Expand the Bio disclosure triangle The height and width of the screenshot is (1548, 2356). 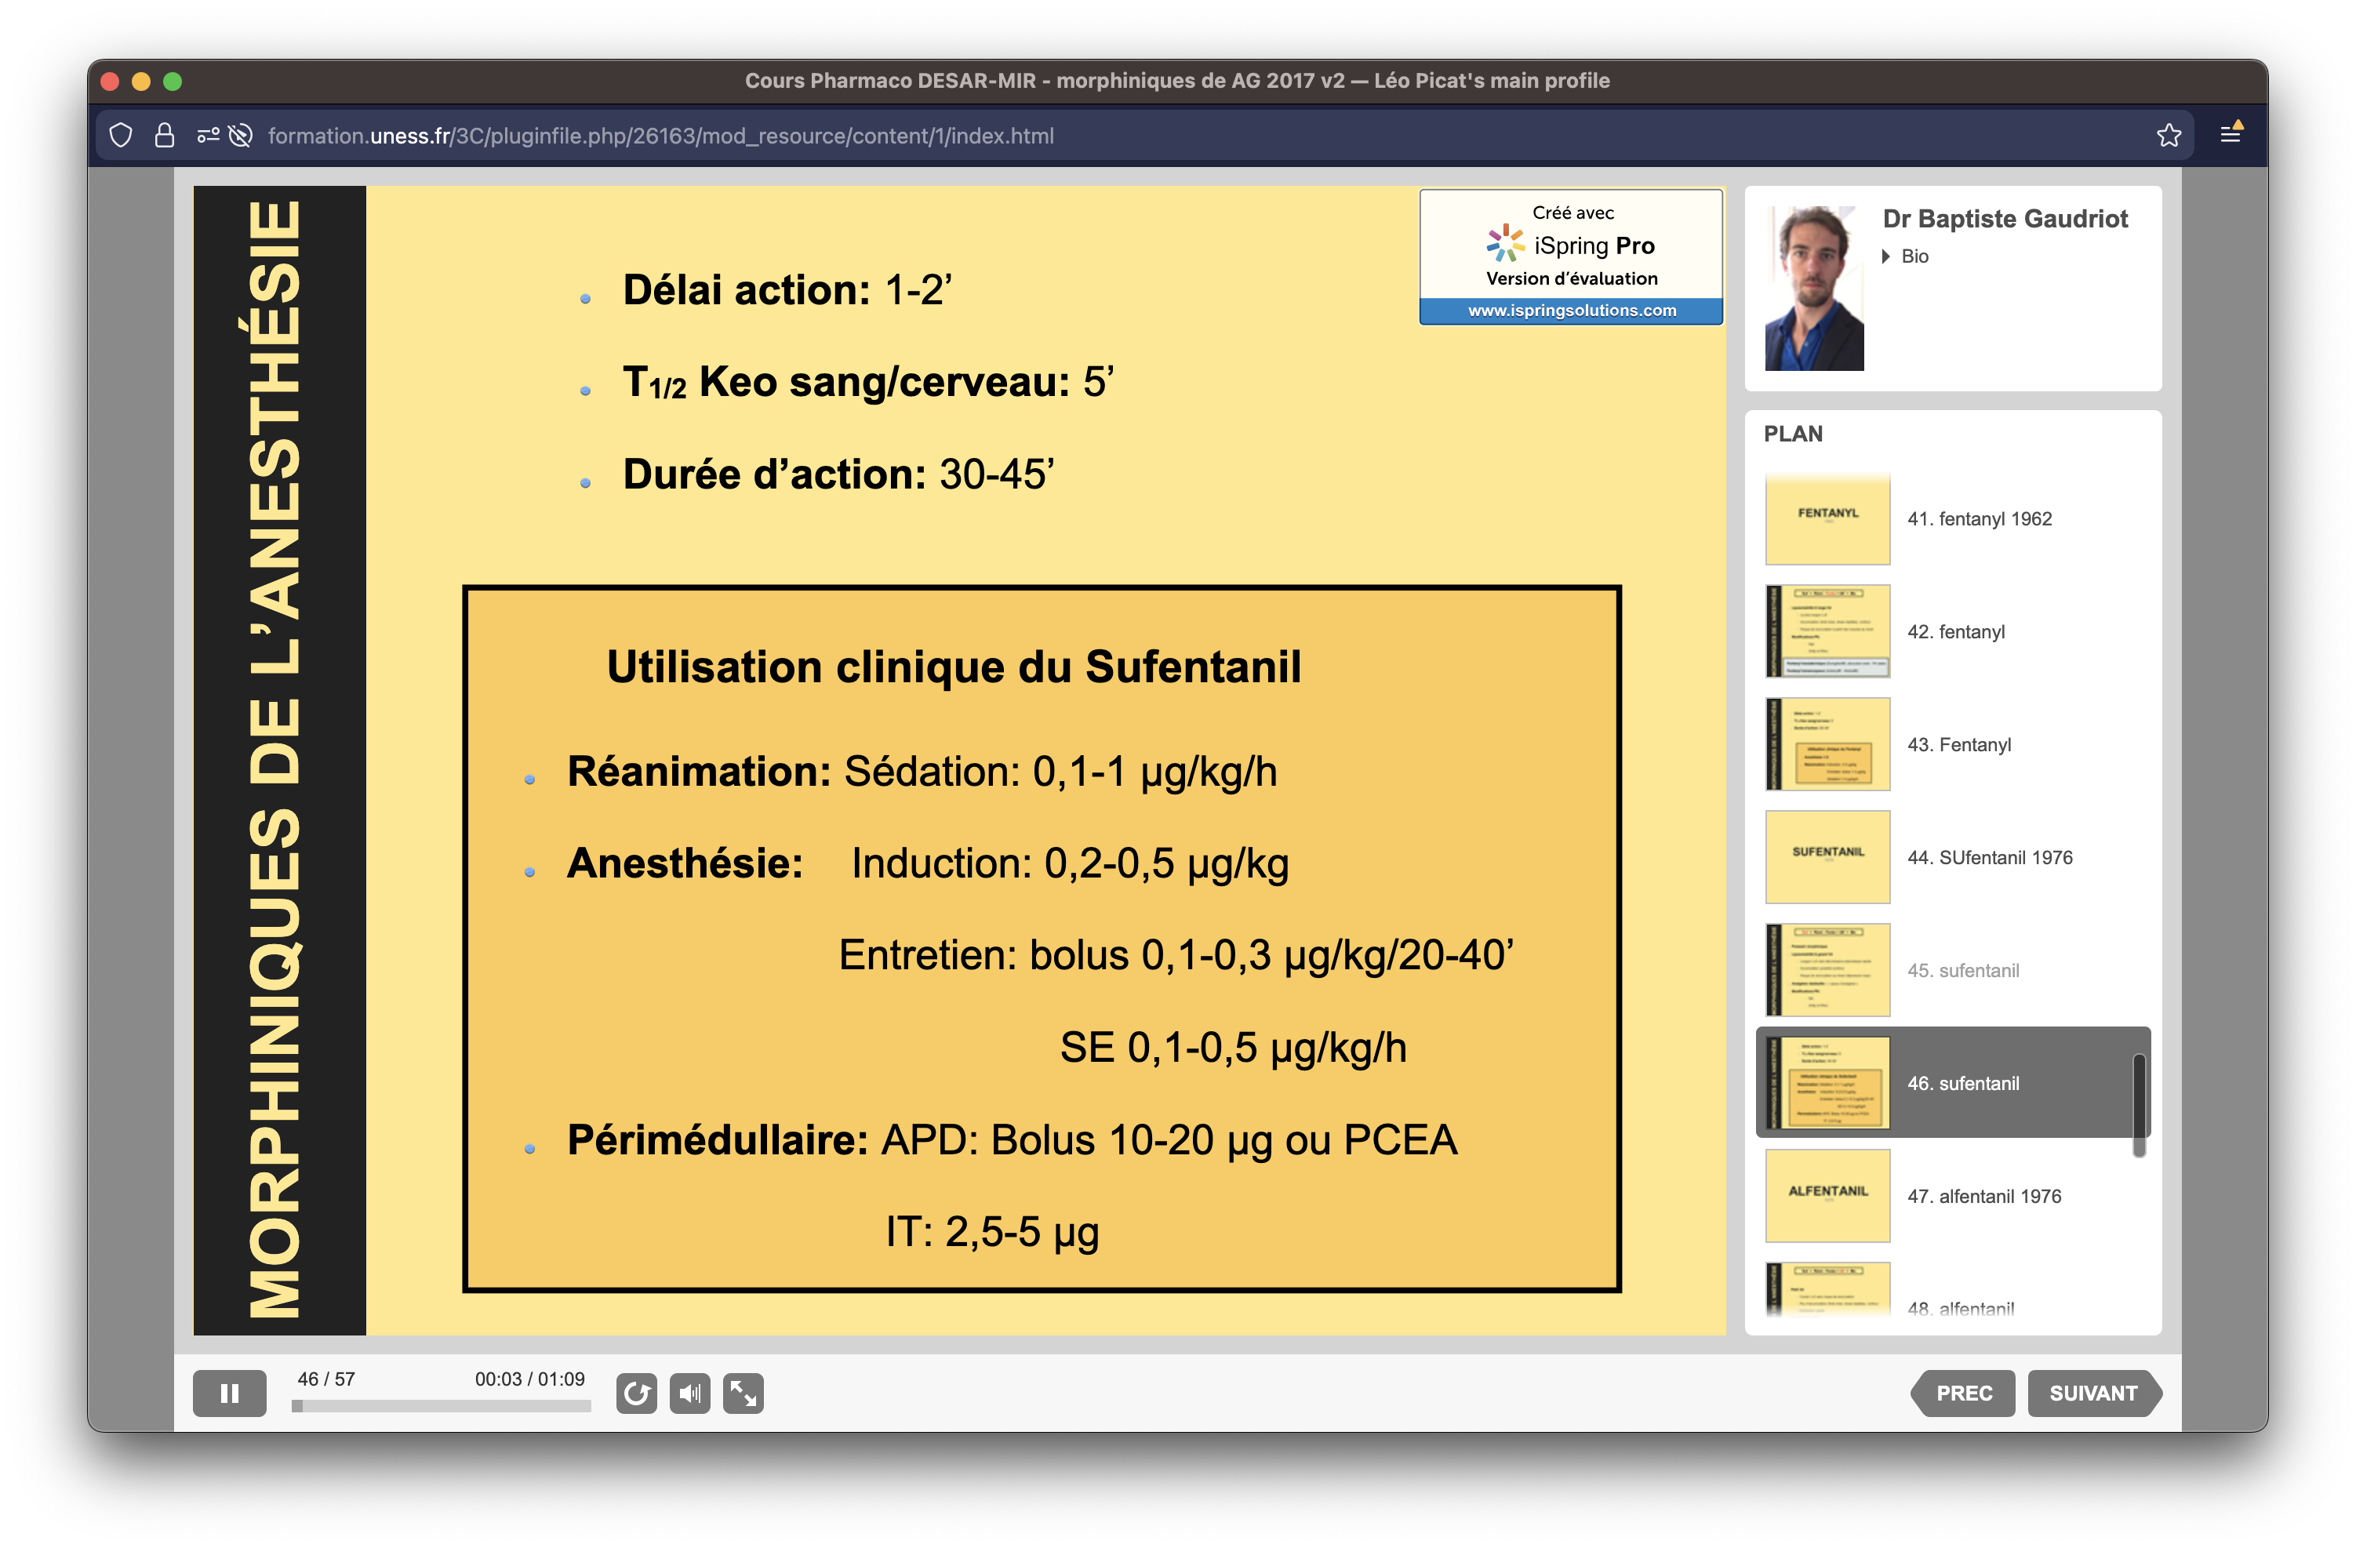[x=1885, y=256]
